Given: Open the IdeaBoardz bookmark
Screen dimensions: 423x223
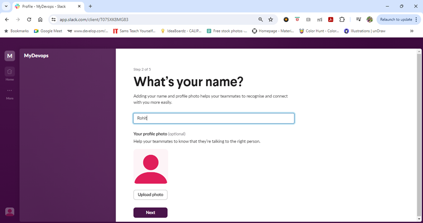Looking at the screenshot, I should (181, 31).
